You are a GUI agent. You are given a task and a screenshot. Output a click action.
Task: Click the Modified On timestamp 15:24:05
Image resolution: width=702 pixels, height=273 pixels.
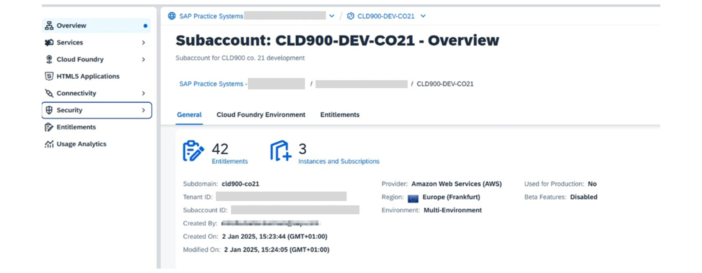(x=277, y=250)
